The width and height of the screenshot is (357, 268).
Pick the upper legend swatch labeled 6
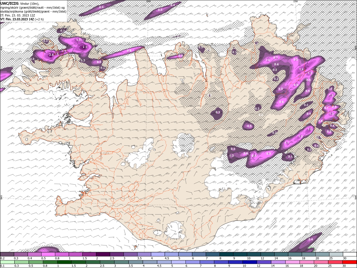(199, 254)
